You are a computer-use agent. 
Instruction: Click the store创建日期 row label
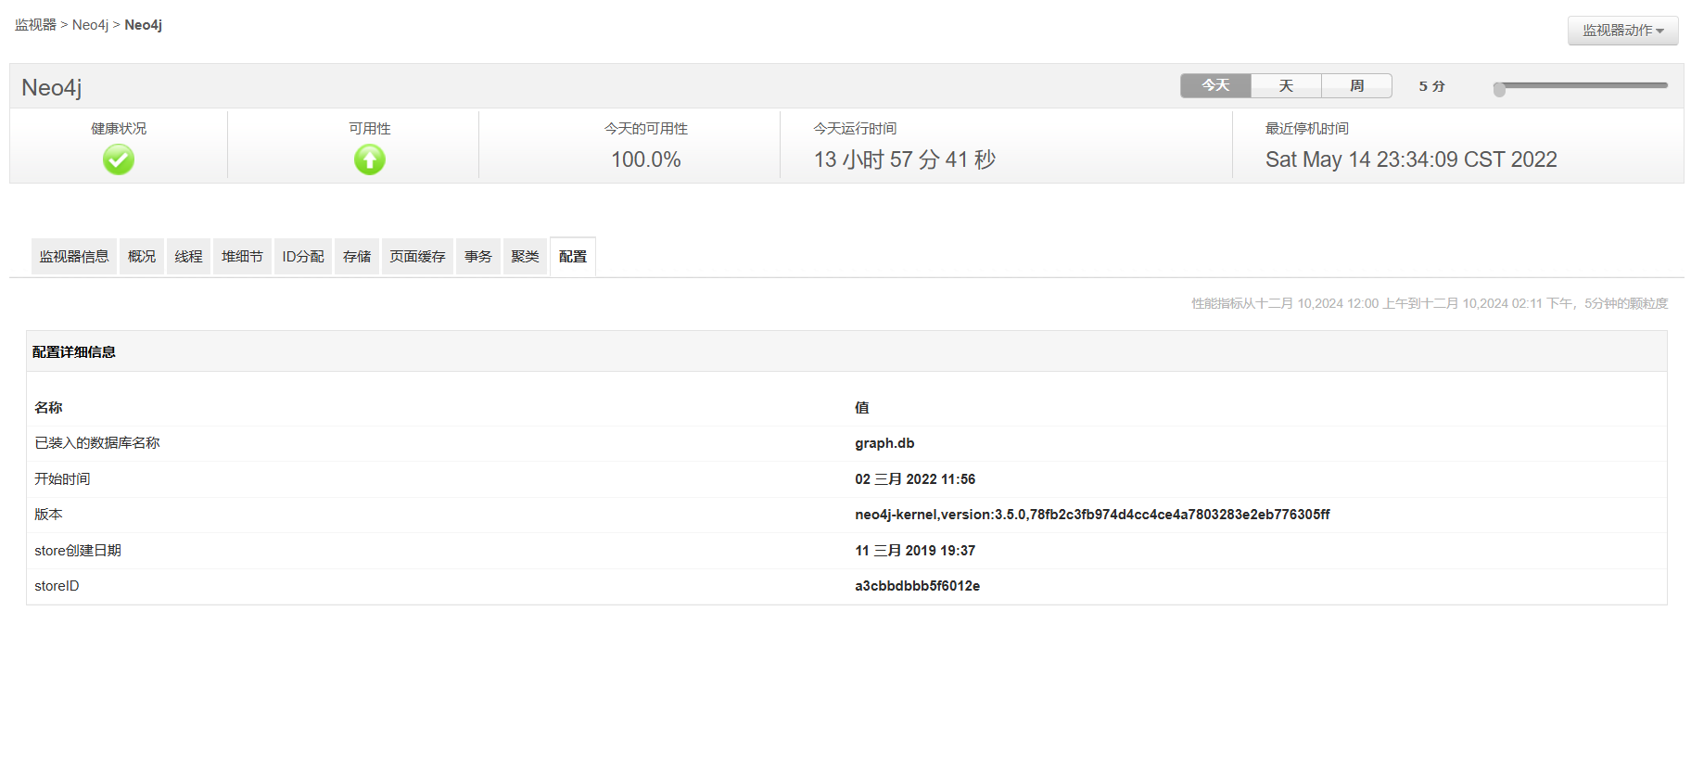point(78,551)
